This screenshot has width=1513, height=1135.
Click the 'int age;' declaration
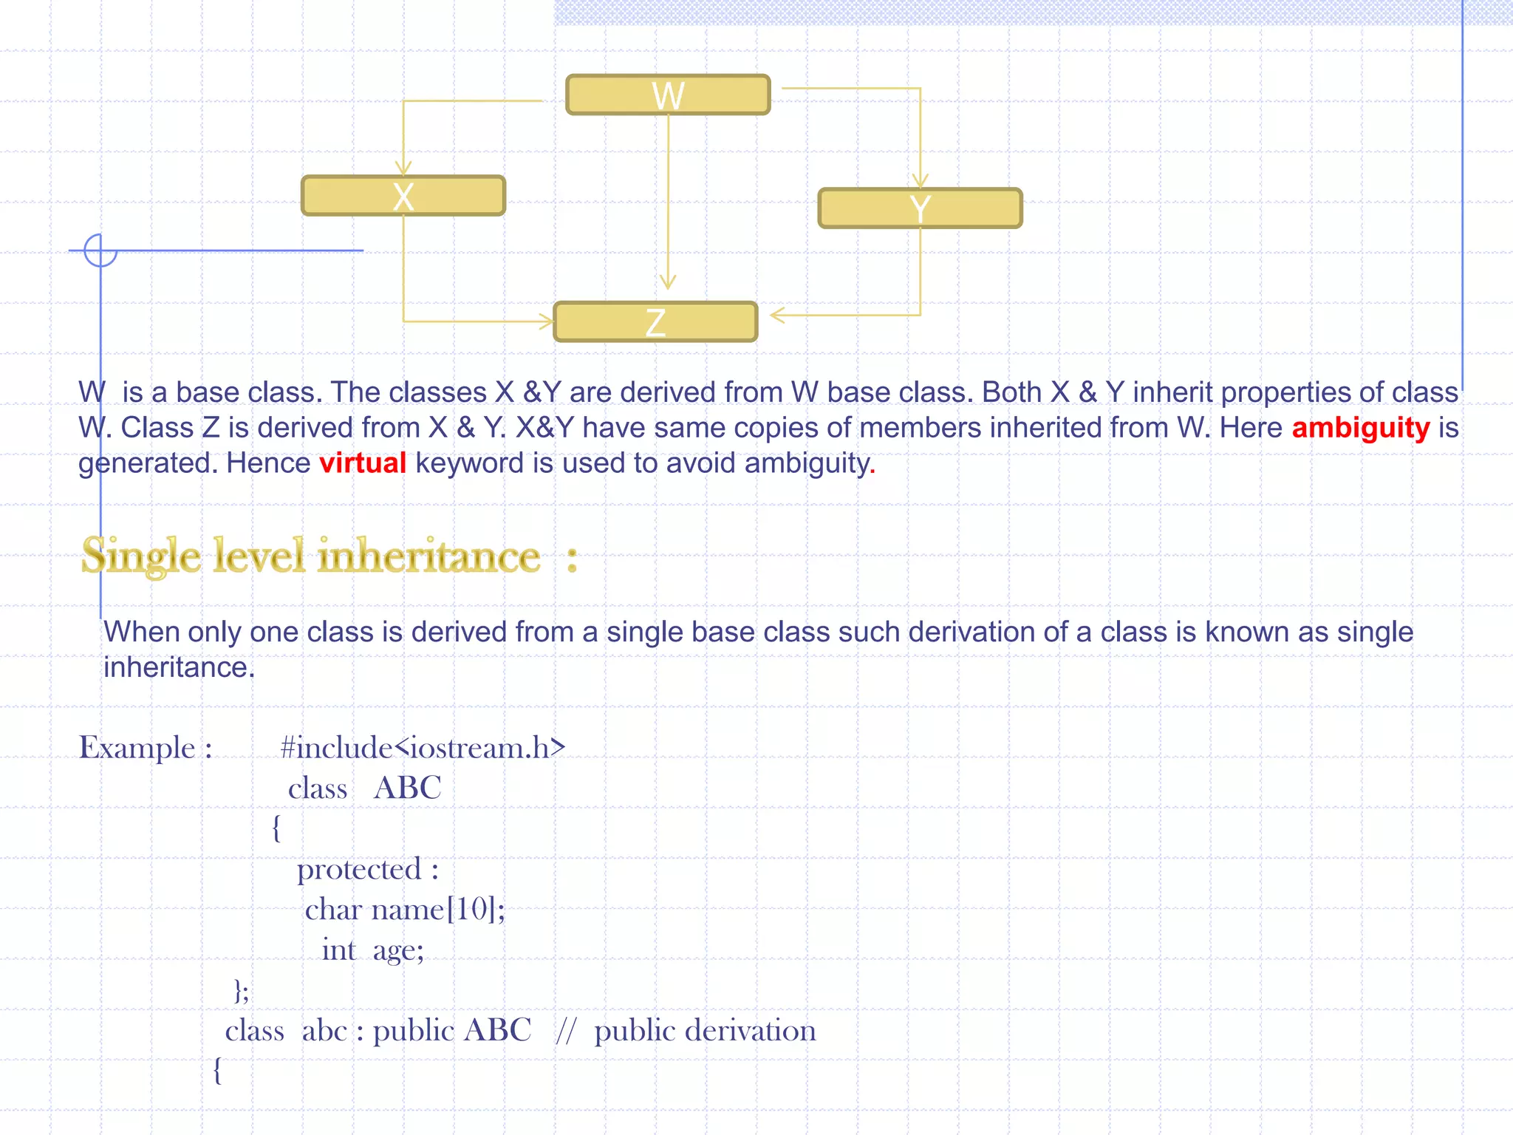(x=372, y=950)
